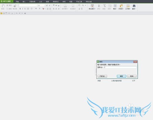This screenshot has width=153, height=120.
Task: Click the Print quick-access icon
Action: click(9, 13)
